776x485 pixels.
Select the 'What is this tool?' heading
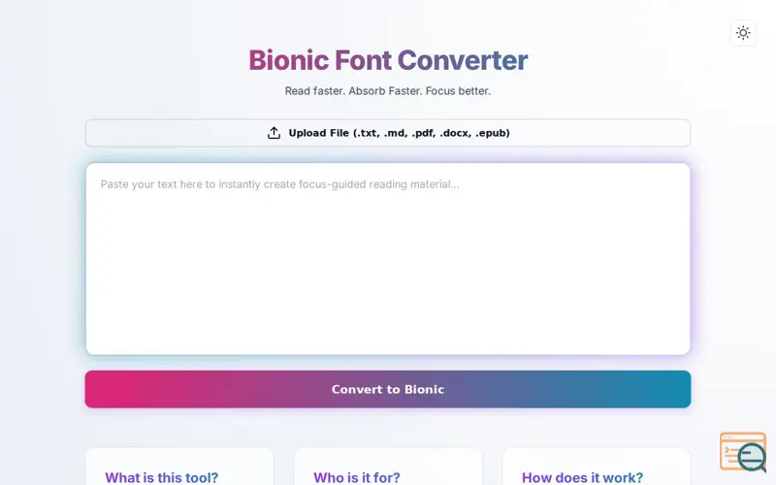(161, 477)
